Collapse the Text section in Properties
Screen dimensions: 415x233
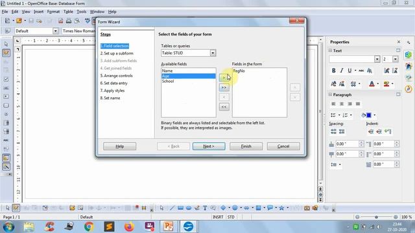coord(330,50)
